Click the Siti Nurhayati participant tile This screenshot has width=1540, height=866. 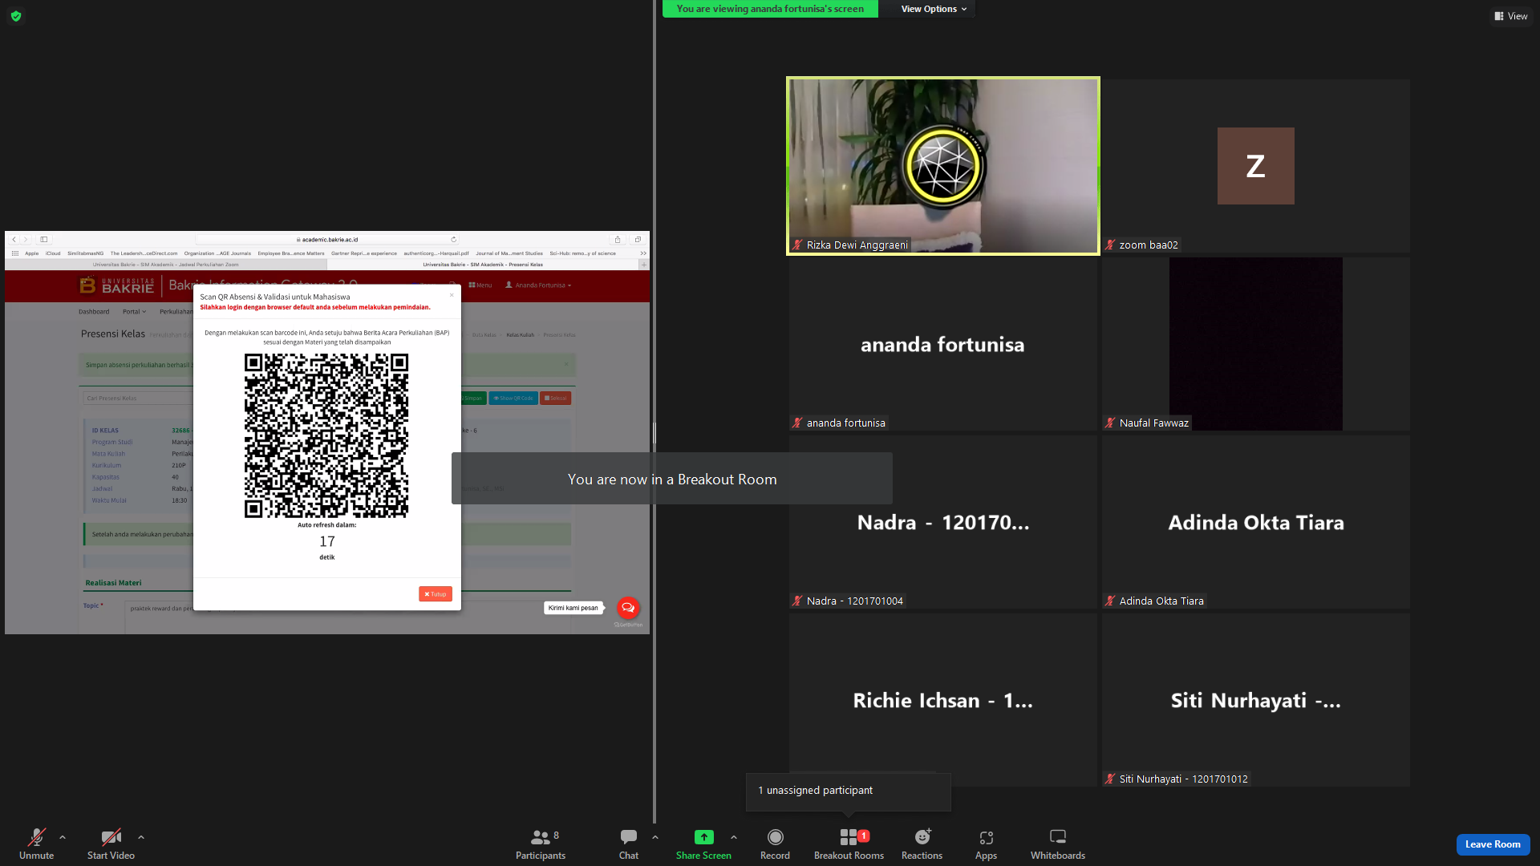coord(1256,700)
